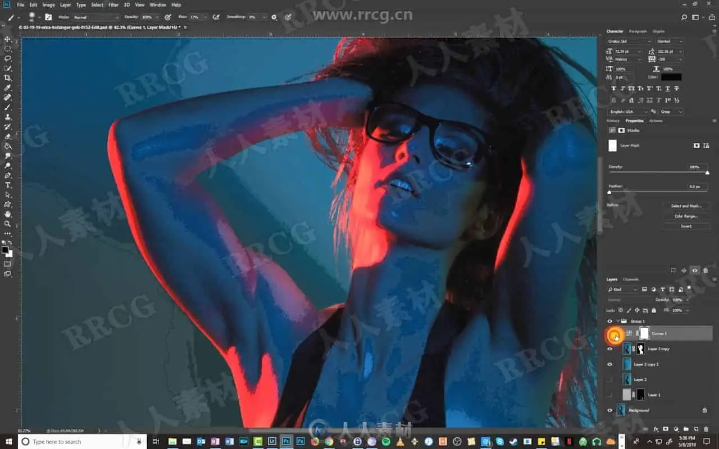Viewport: 719px width, 449px height.
Task: Click the Color Range button
Action: tap(686, 216)
